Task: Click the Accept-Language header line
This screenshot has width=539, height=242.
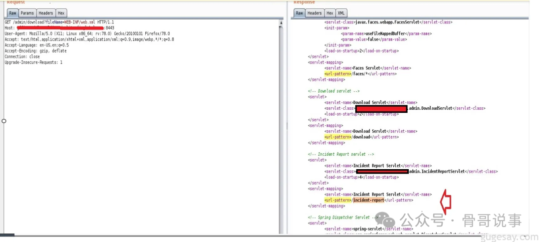Action: point(36,45)
